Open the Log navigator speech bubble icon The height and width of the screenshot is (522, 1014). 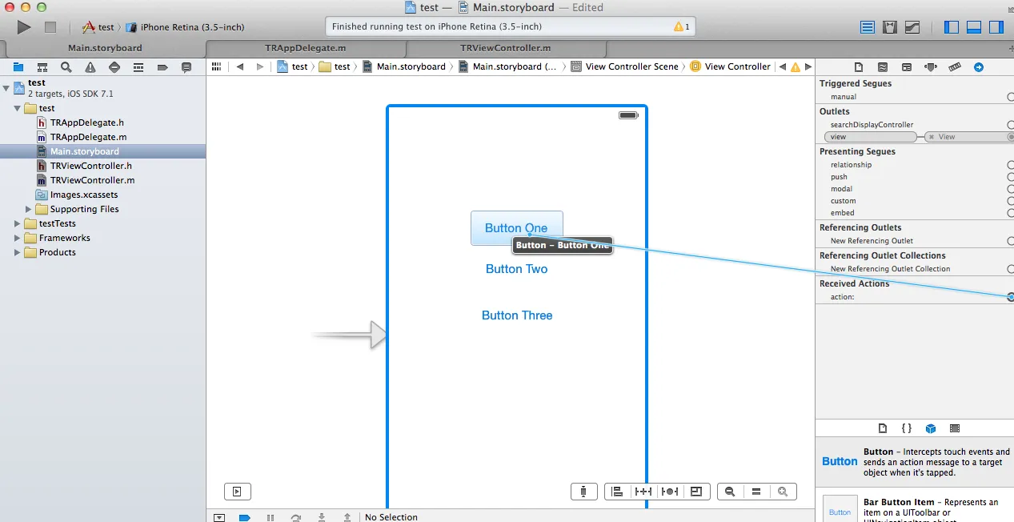coord(186,67)
